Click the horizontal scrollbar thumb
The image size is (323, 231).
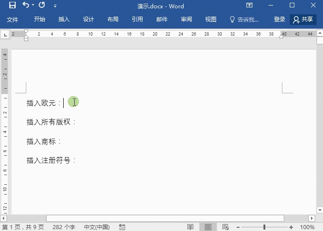[165, 218]
